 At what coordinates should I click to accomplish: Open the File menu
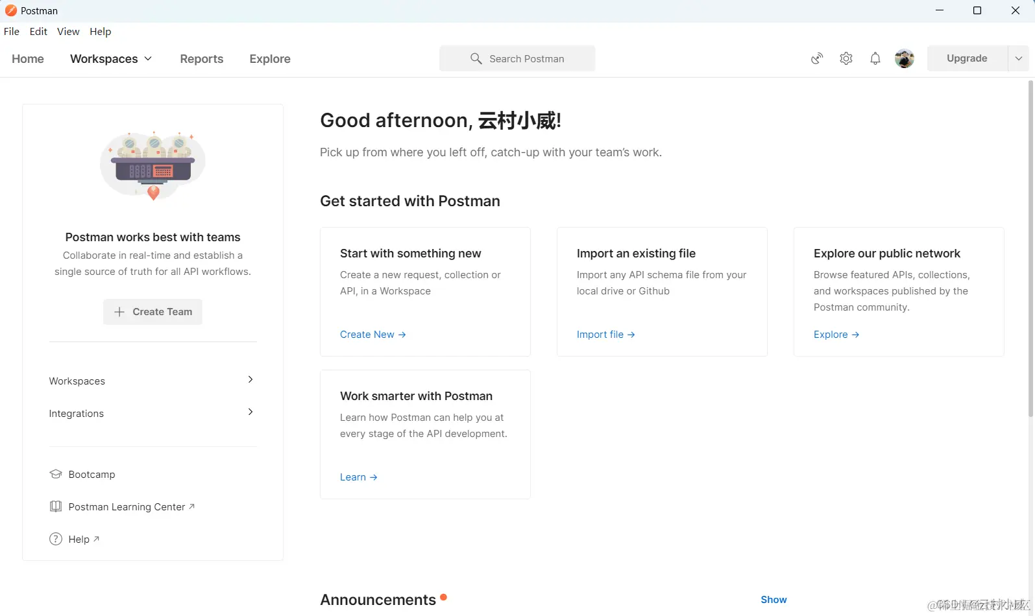coord(12,31)
